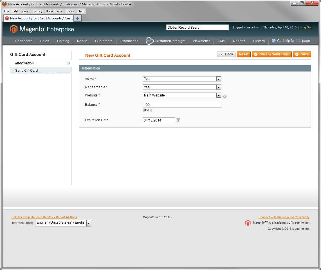The image size is (321, 270).
Task: Open a new browser tab with plus button
Action: click(78, 18)
